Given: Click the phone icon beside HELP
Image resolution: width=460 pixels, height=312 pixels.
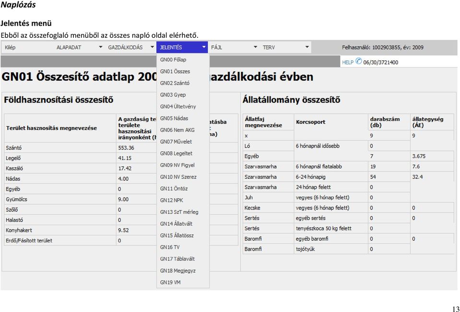Looking at the screenshot, I should tap(358, 61).
